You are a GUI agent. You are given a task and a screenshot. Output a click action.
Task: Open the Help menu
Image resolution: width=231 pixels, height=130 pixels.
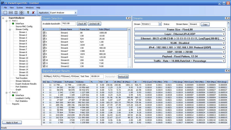pos(38,8)
